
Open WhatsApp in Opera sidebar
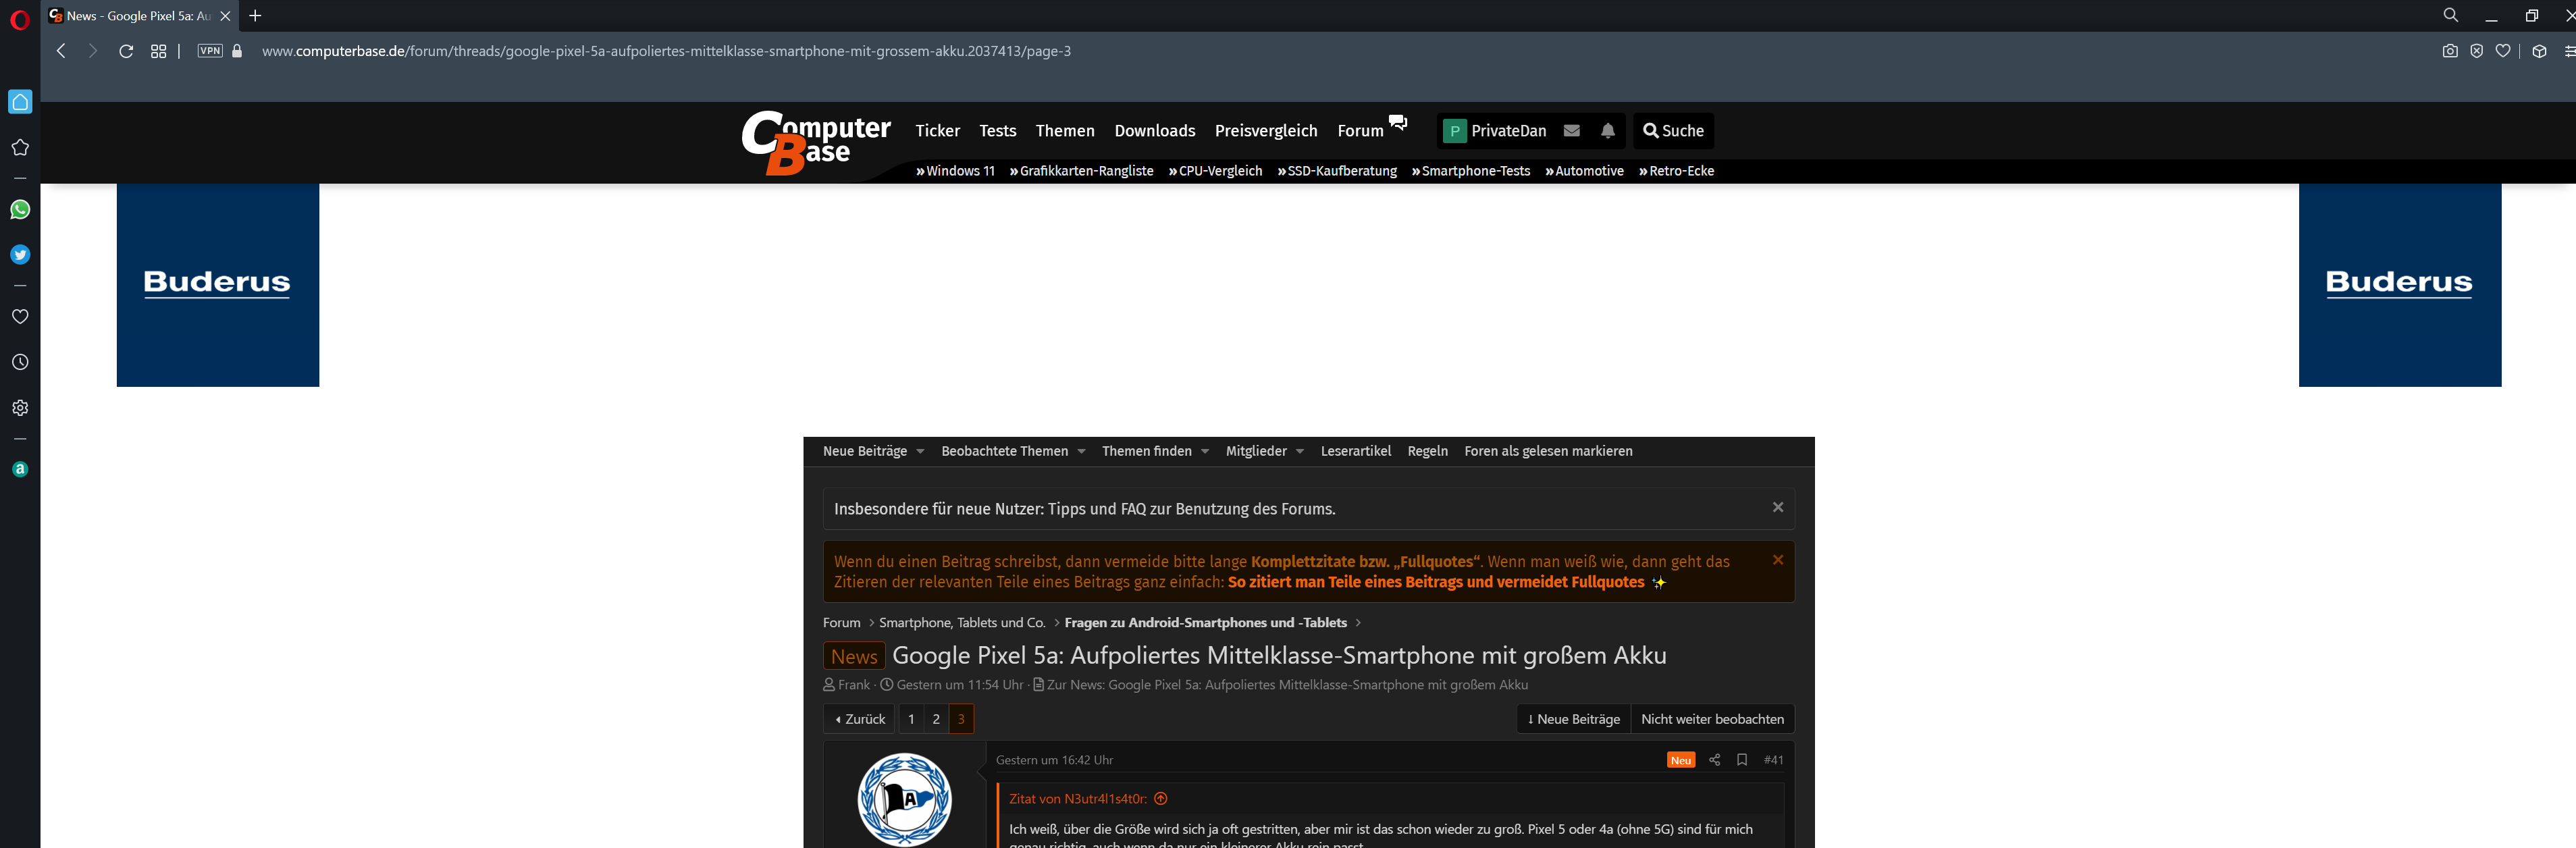pyautogui.click(x=20, y=209)
